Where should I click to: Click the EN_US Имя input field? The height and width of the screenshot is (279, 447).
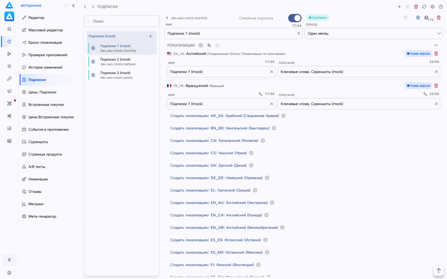click(221, 72)
